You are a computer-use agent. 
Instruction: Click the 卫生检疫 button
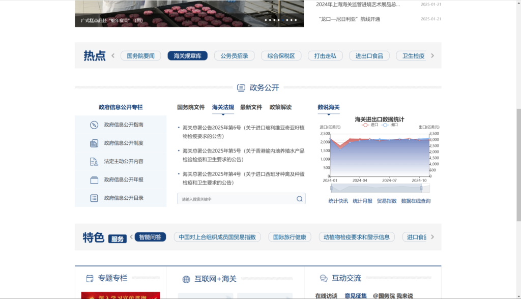click(411, 56)
